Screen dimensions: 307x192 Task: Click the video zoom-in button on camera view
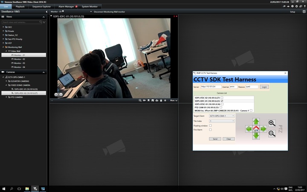(56, 94)
